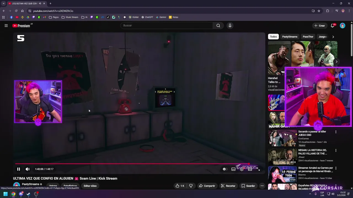Open the YouTube account avatar menu
Viewport: 353px width, 198px height.
pos(343,26)
